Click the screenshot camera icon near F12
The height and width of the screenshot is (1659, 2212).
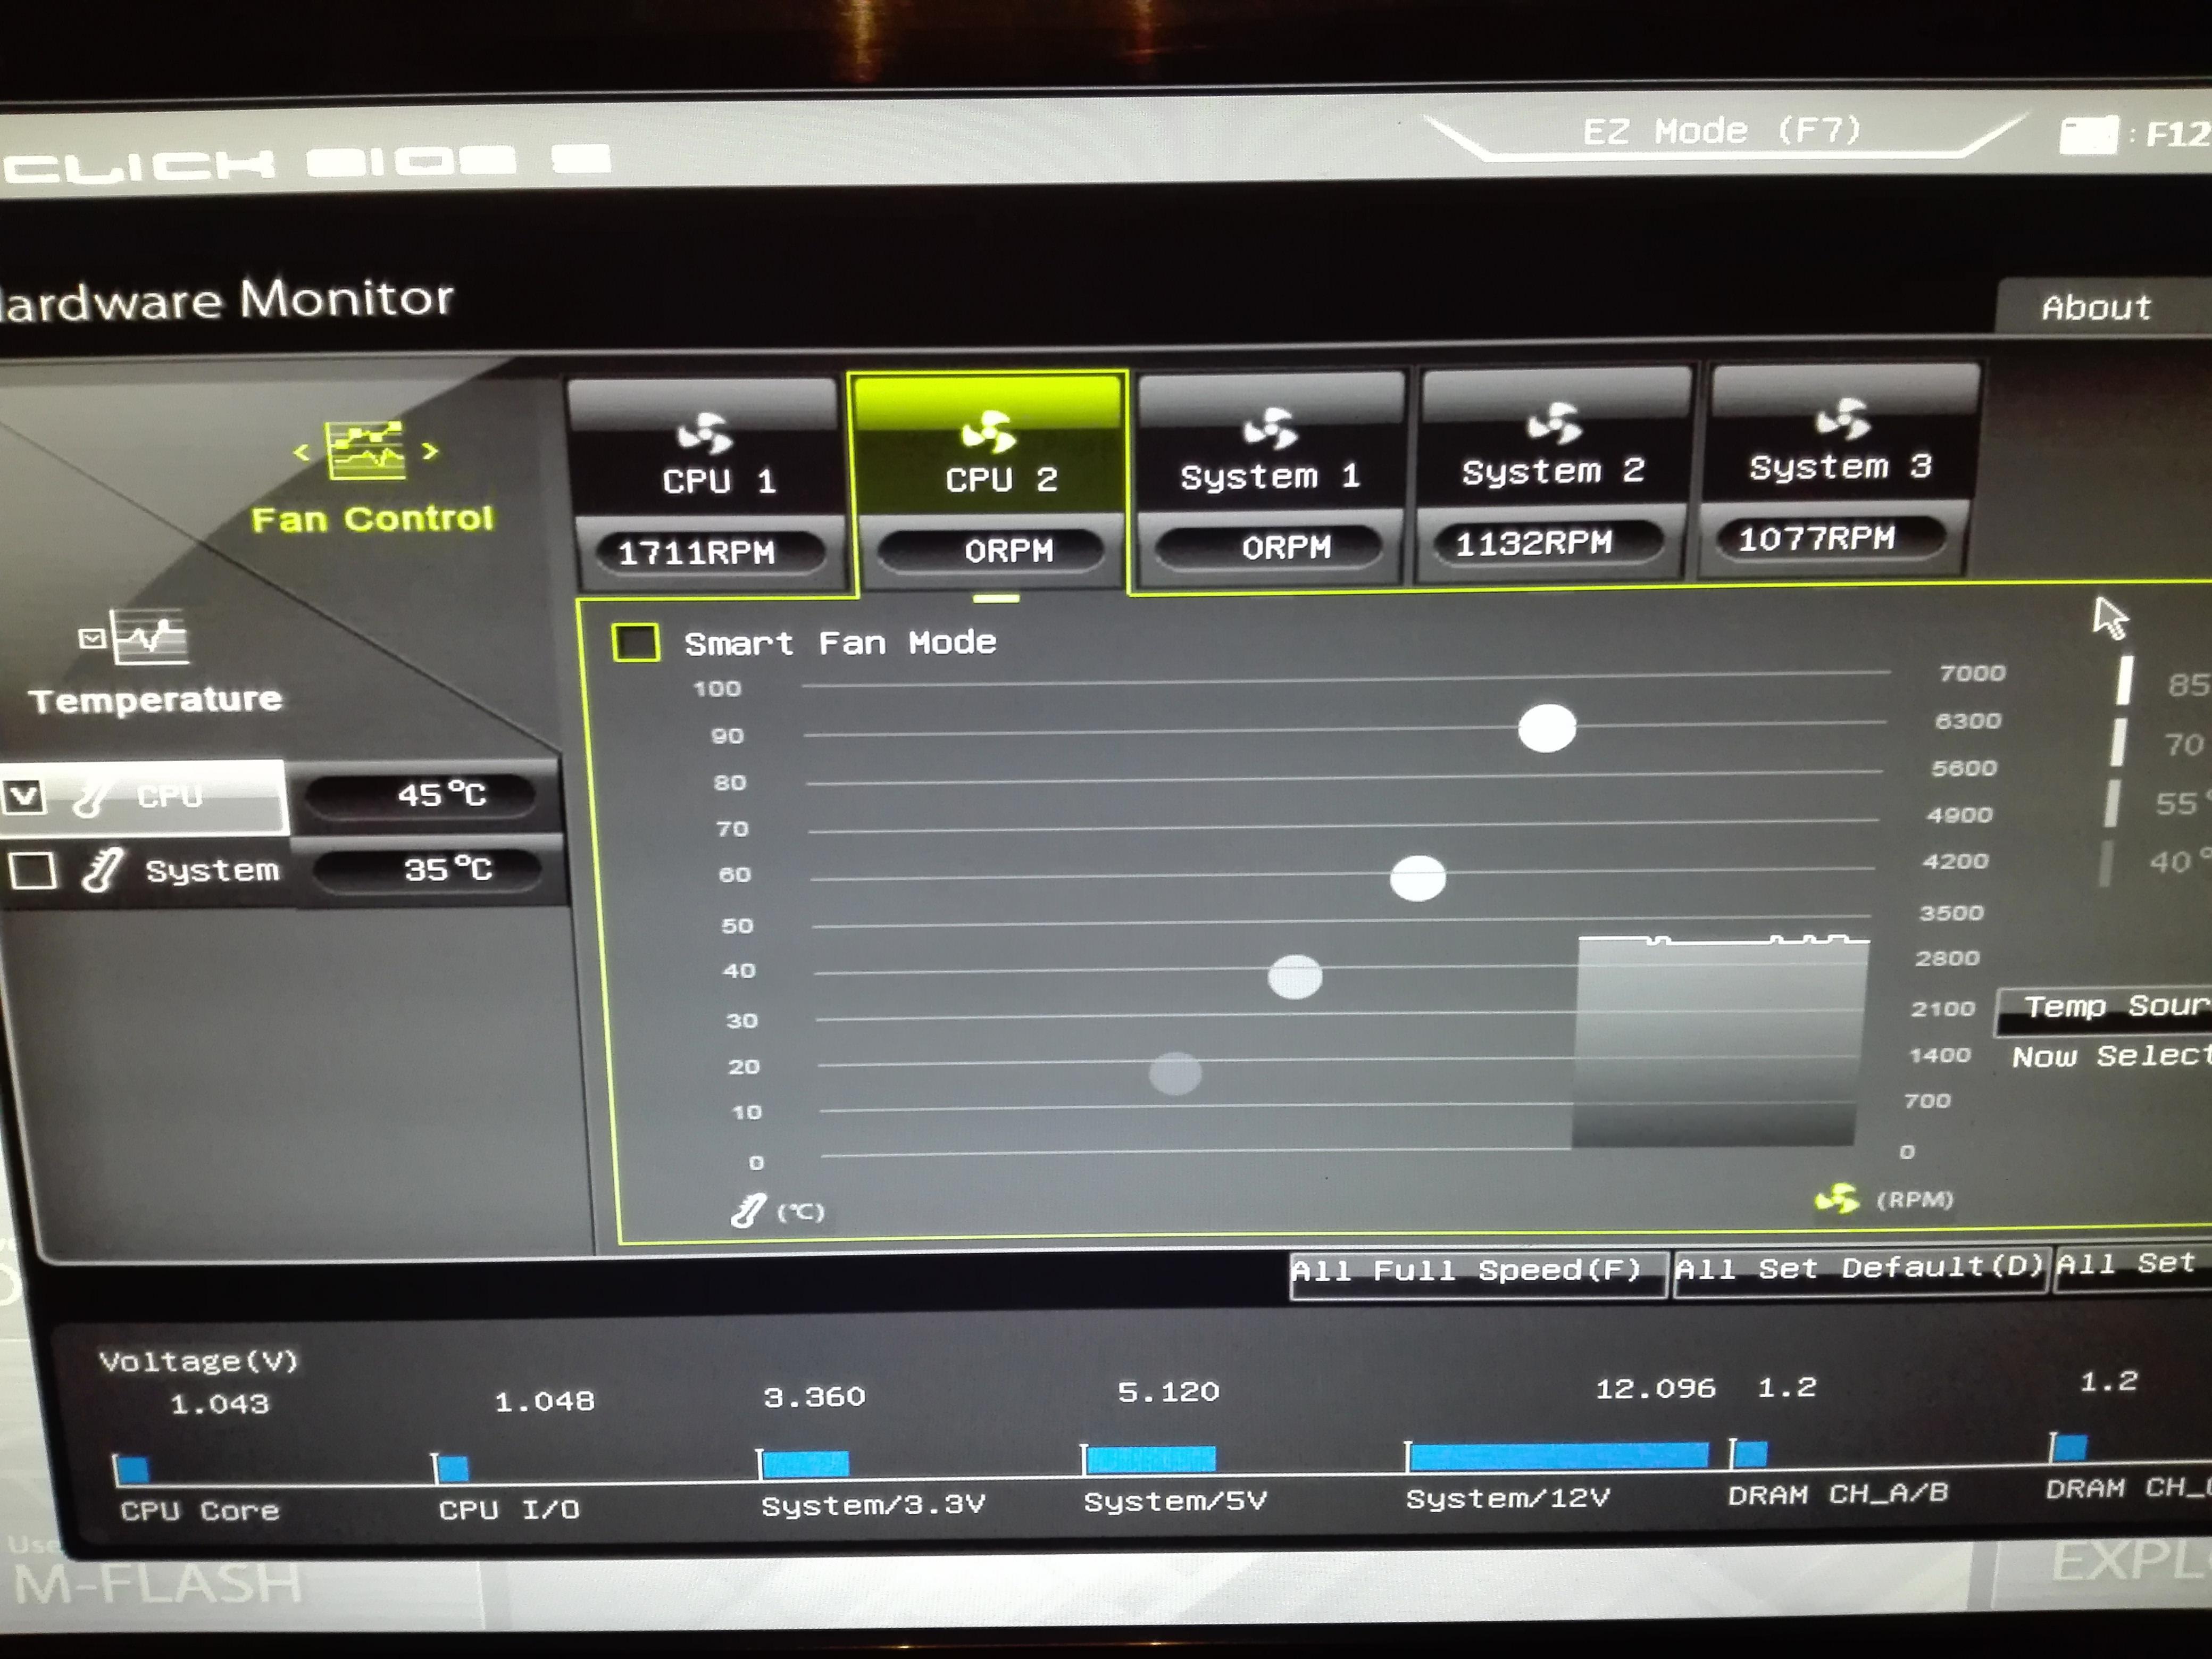tap(2088, 134)
